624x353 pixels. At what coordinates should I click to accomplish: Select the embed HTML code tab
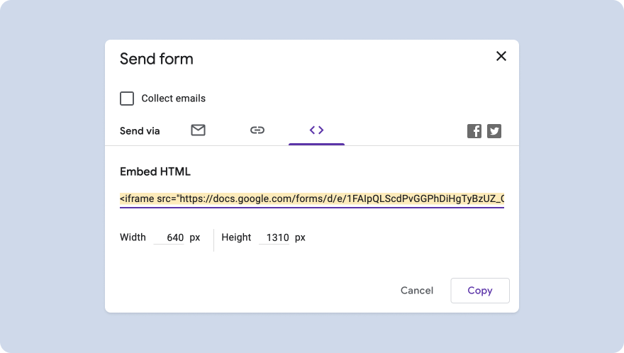(316, 130)
